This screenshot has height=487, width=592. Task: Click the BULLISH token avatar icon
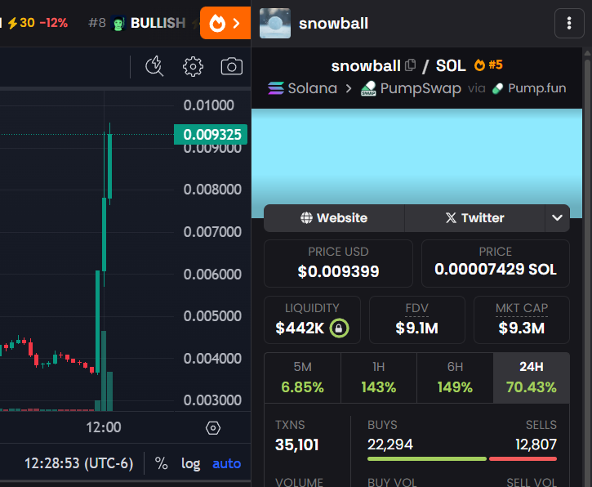[x=118, y=24]
